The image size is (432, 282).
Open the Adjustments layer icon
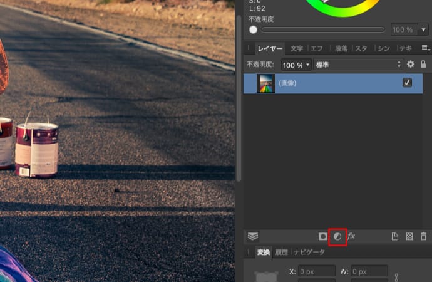pyautogui.click(x=337, y=236)
